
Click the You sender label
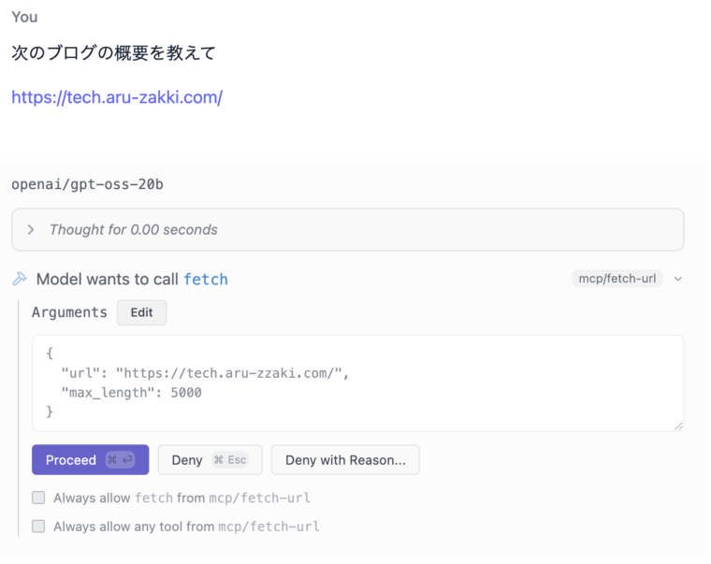point(24,17)
